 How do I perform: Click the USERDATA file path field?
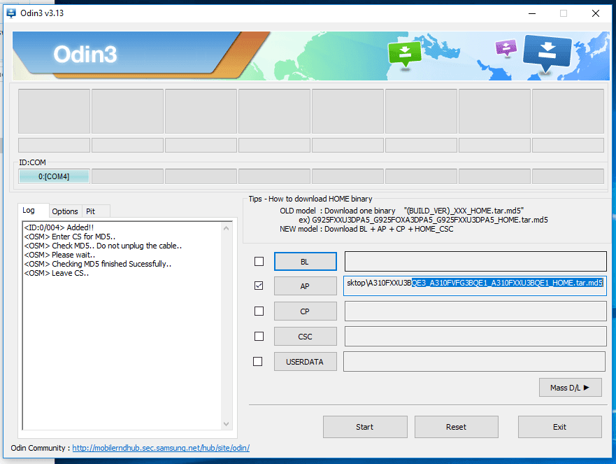tap(474, 361)
